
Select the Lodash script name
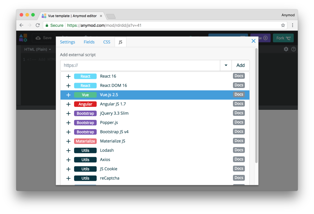[107, 150]
